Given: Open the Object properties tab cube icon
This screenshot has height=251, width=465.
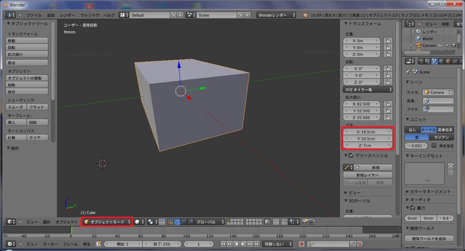Looking at the screenshot, I should pos(448,61).
